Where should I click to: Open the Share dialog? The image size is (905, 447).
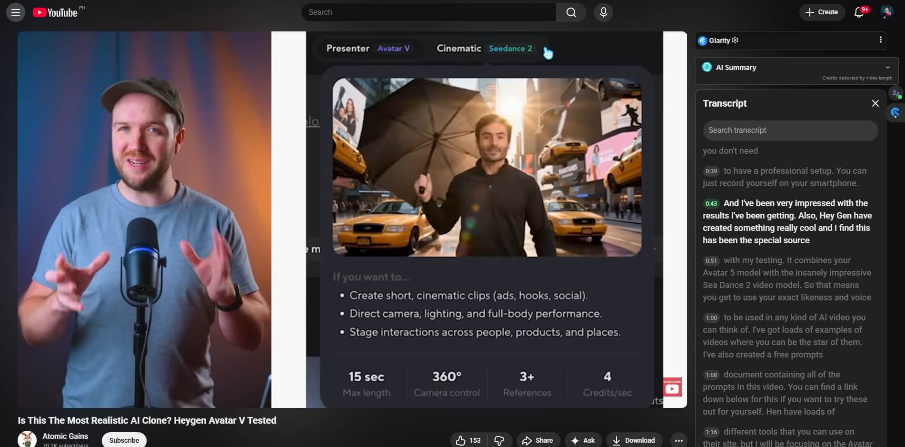click(x=537, y=440)
